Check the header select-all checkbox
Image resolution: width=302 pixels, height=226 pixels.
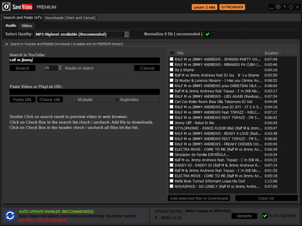tap(172, 53)
